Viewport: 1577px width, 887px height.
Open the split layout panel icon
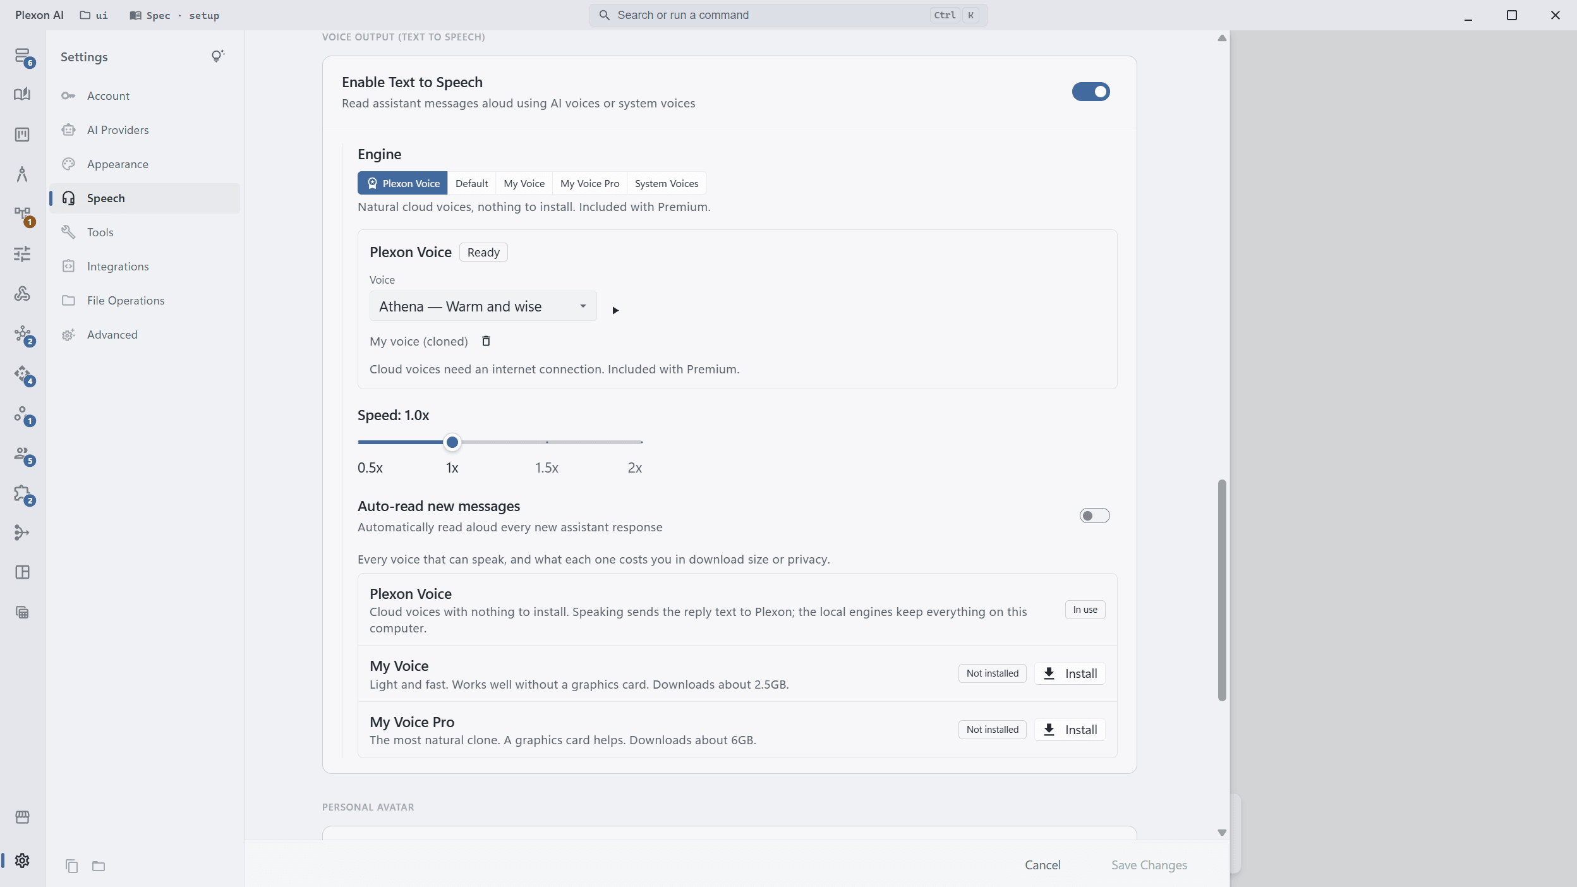pyautogui.click(x=22, y=572)
